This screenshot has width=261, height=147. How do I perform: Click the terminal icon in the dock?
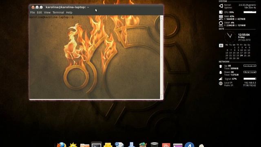pyautogui.click(x=97, y=145)
